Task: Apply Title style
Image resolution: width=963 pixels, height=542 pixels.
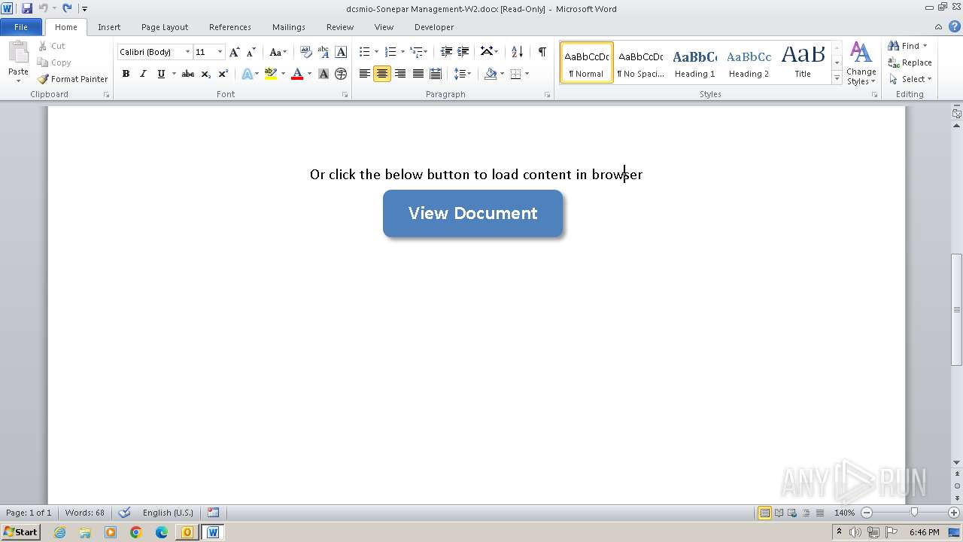Action: 803,62
